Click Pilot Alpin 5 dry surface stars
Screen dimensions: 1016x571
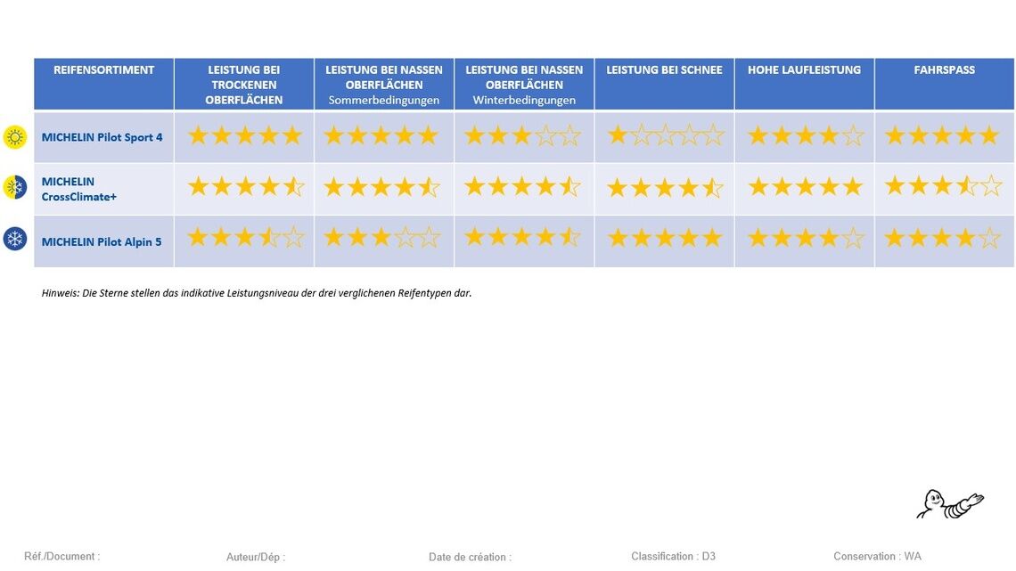[245, 238]
